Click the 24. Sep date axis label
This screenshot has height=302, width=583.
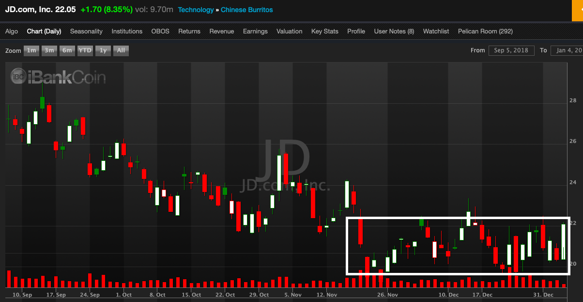(90, 295)
